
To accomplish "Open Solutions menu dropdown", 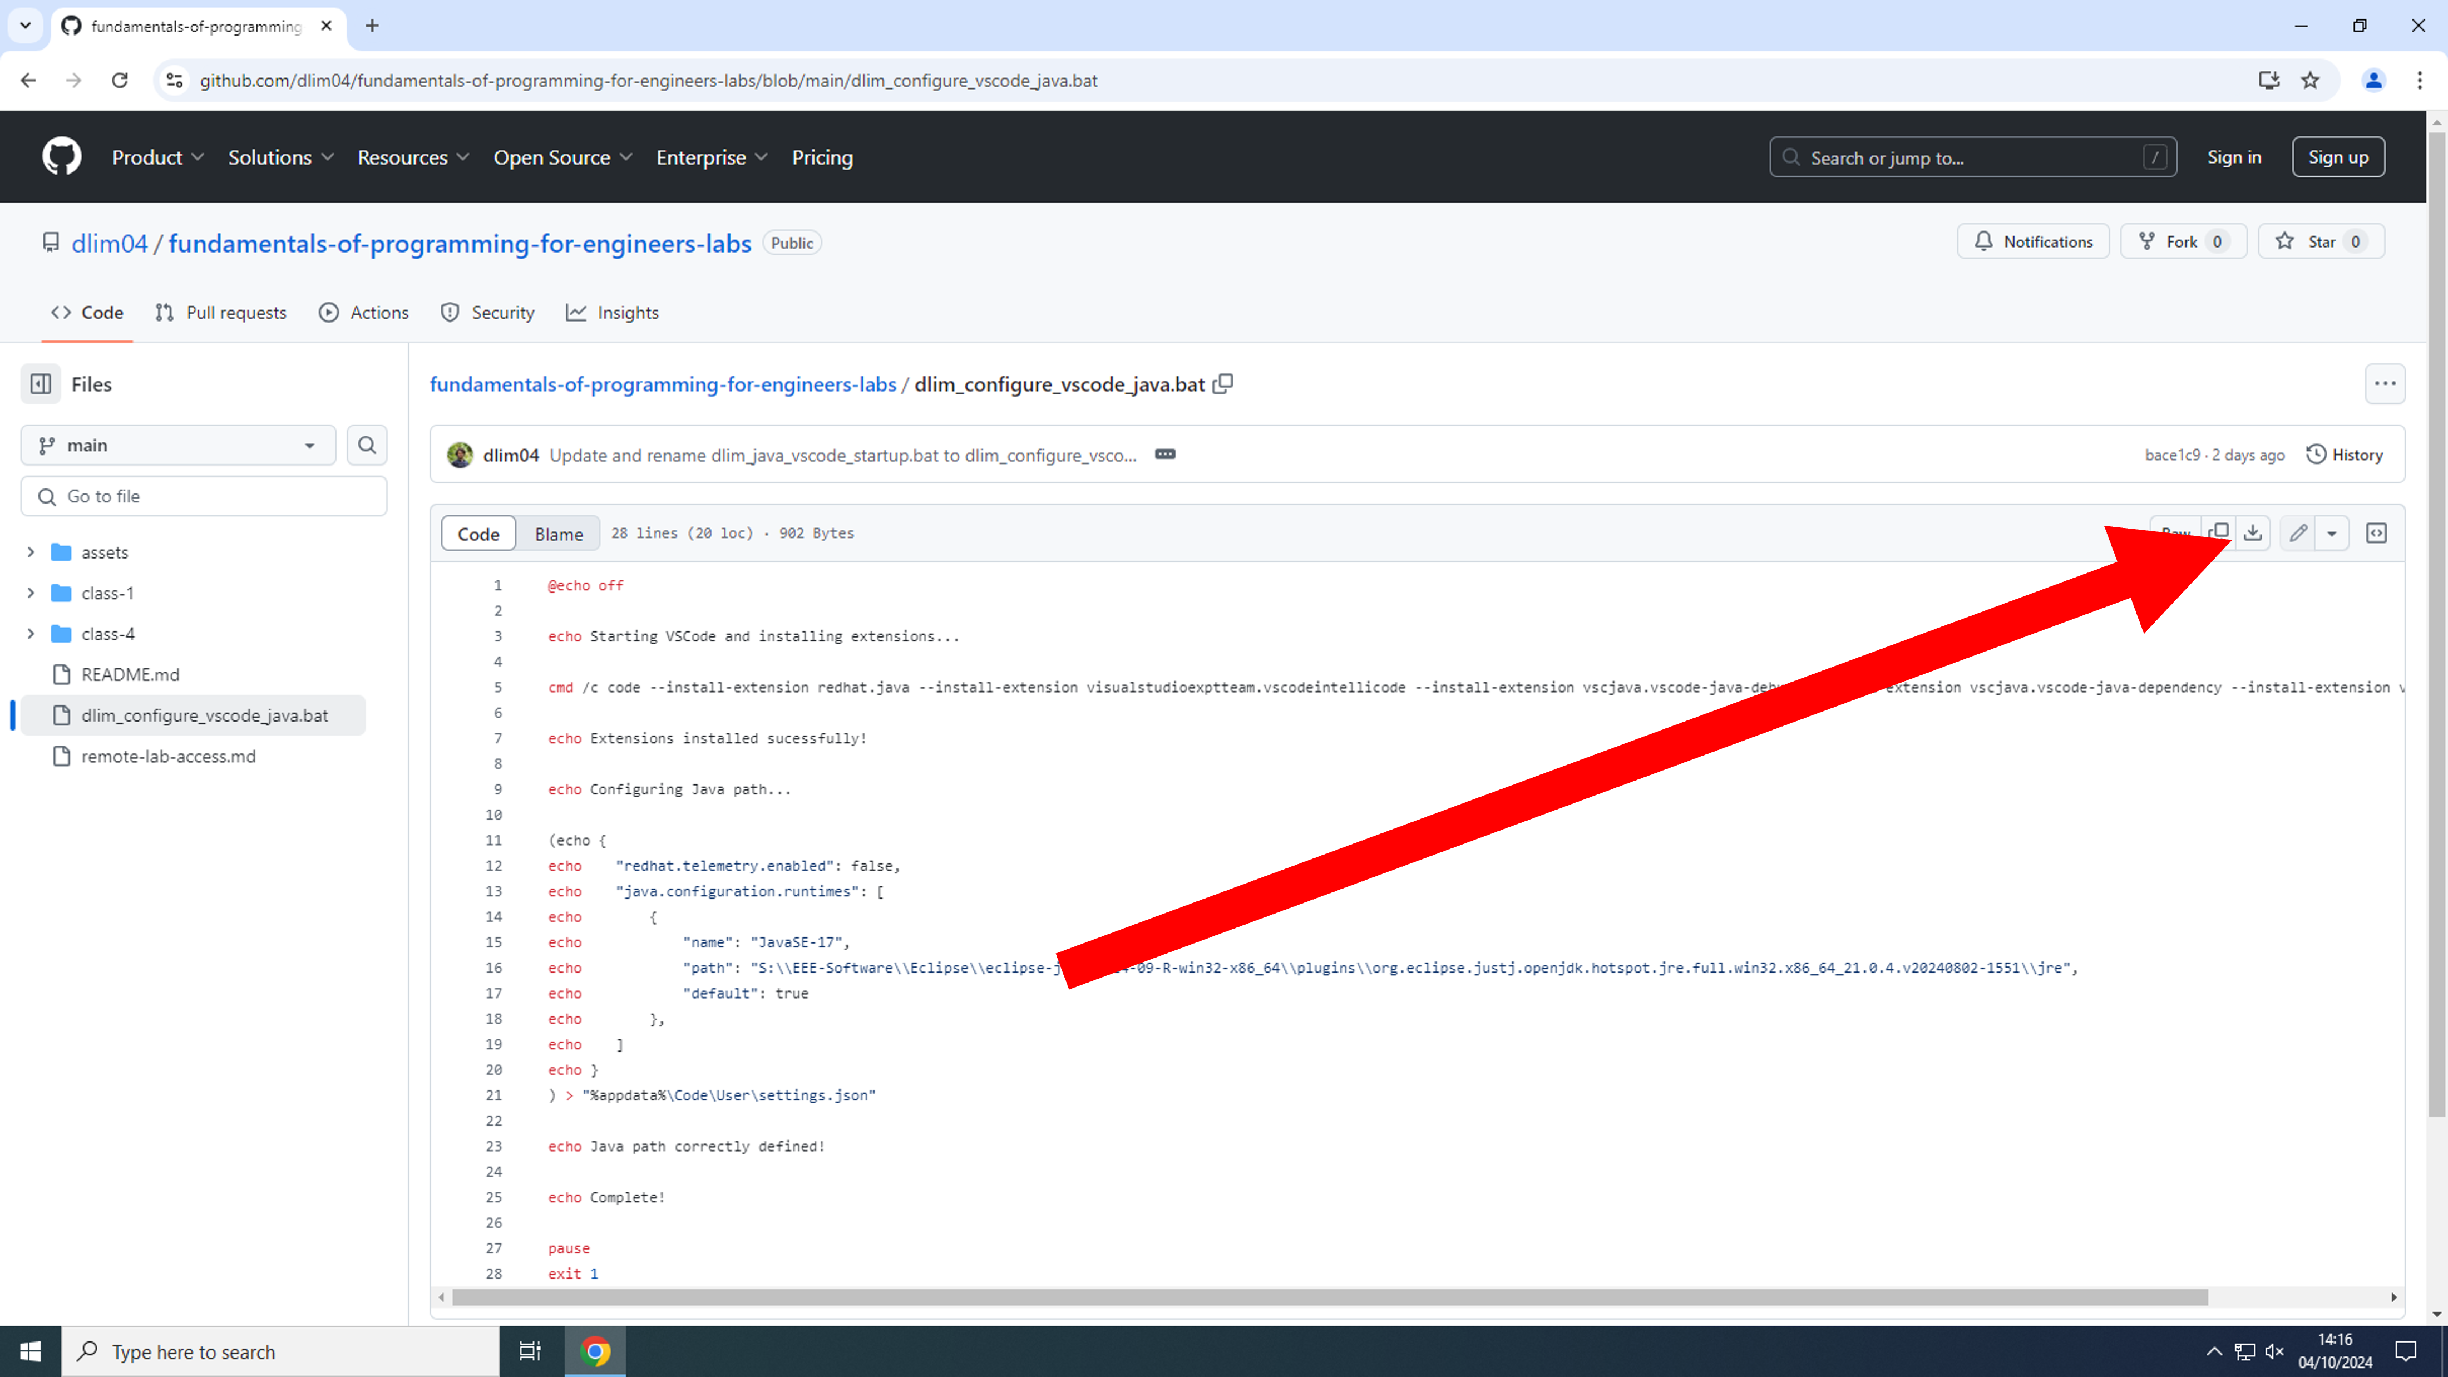I will [282, 157].
